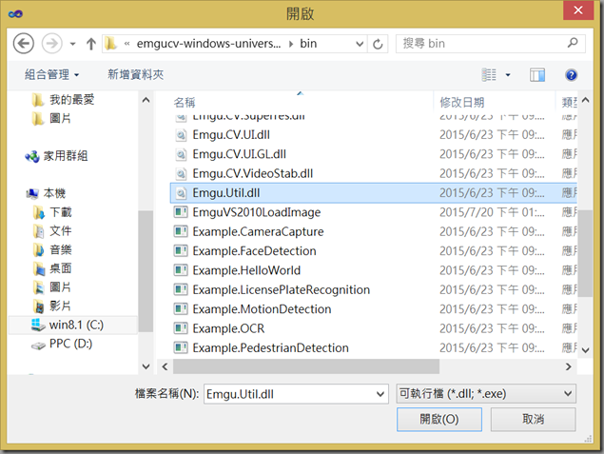This screenshot has width=604, height=454.
Task: Open 下載 folder in sidebar
Action: [x=52, y=212]
